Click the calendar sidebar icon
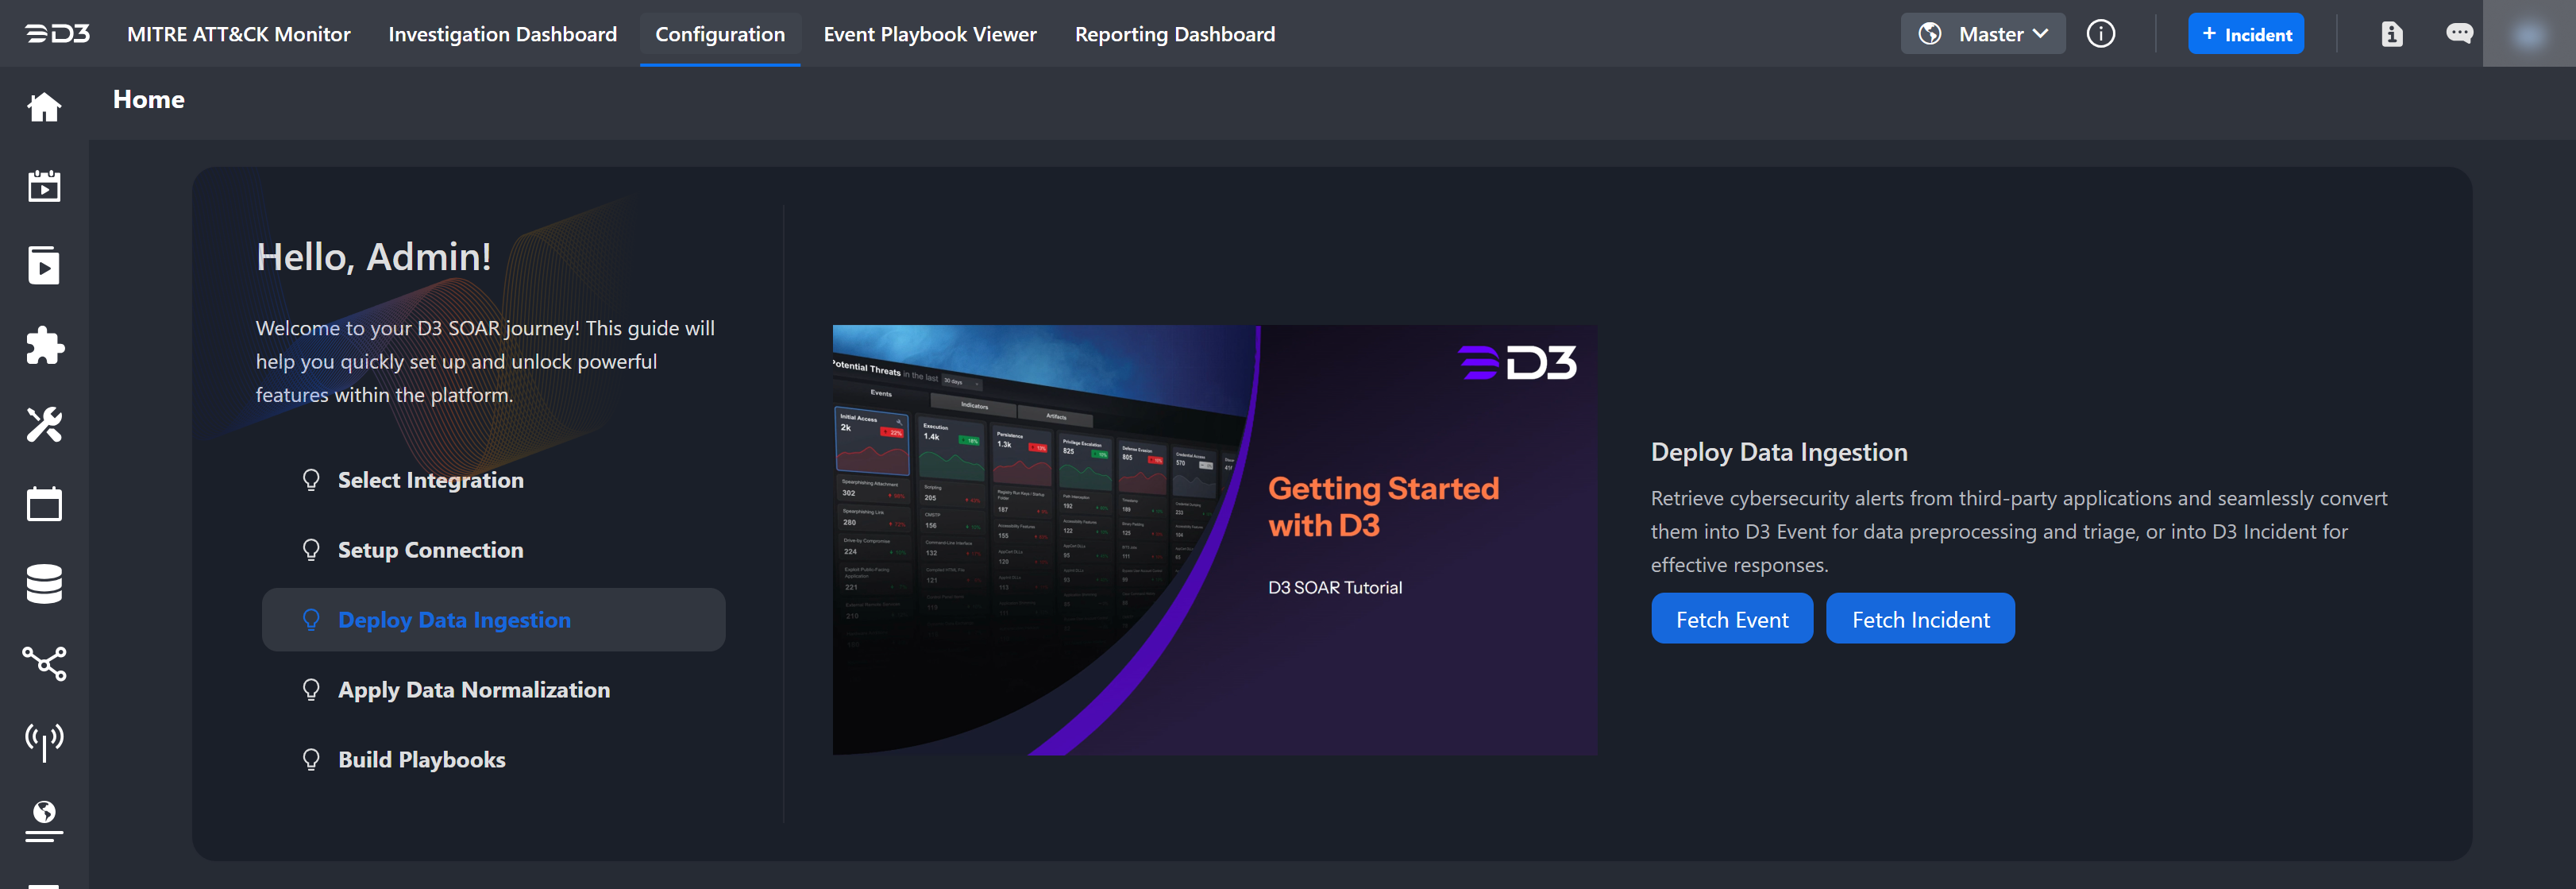Image resolution: width=2576 pixels, height=889 pixels. tap(44, 504)
